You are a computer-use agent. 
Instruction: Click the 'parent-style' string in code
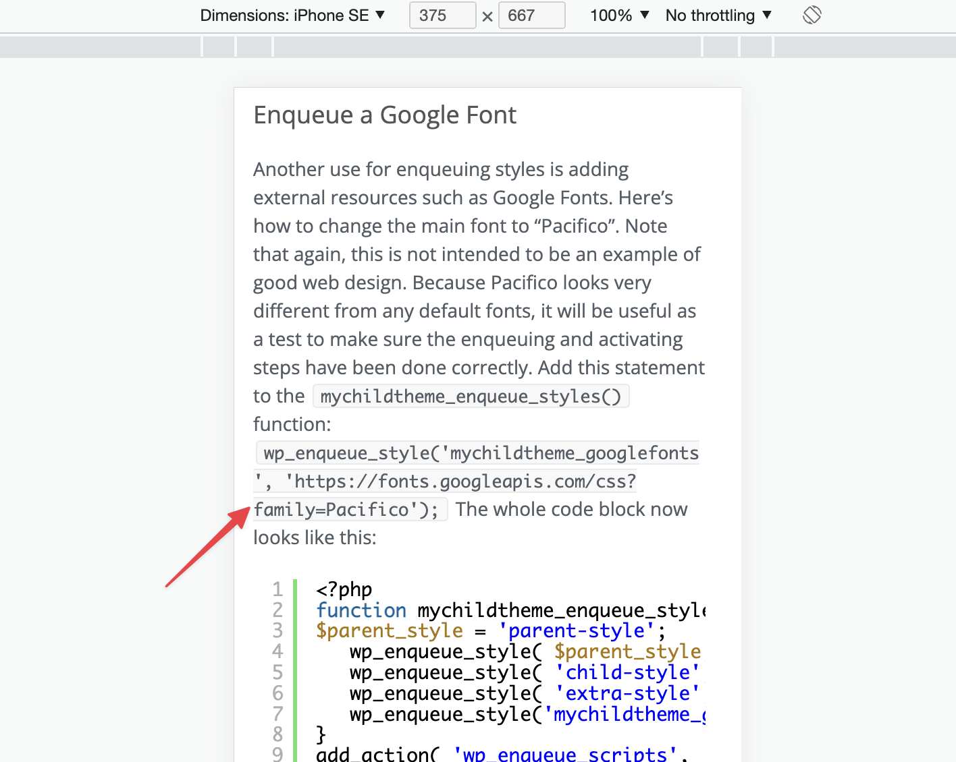click(x=577, y=631)
